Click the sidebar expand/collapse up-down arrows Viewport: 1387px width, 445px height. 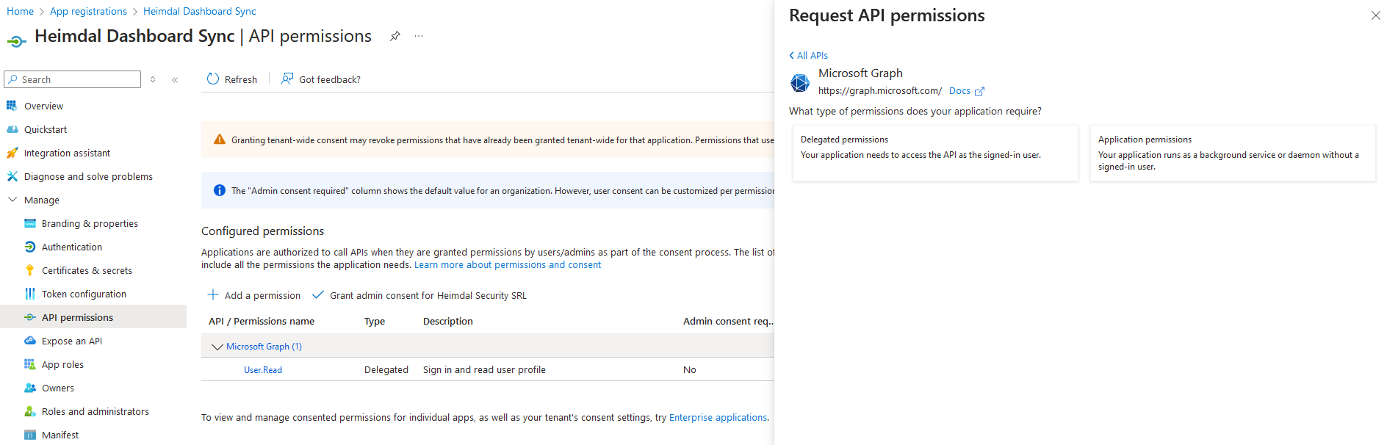(153, 79)
